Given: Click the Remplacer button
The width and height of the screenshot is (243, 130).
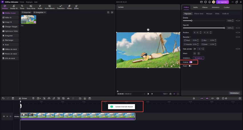Looking at the screenshot, I should (198, 58).
